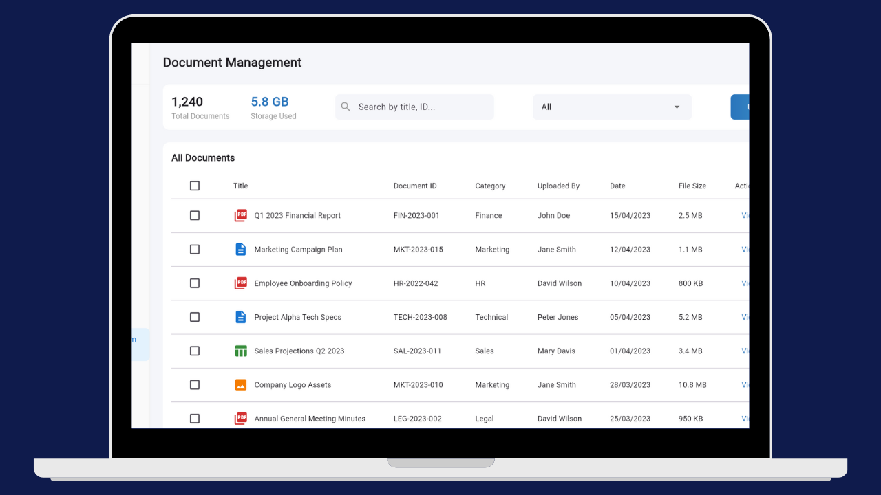Click inside the Search by title field
Image resolution: width=881 pixels, height=495 pixels.
tap(413, 107)
